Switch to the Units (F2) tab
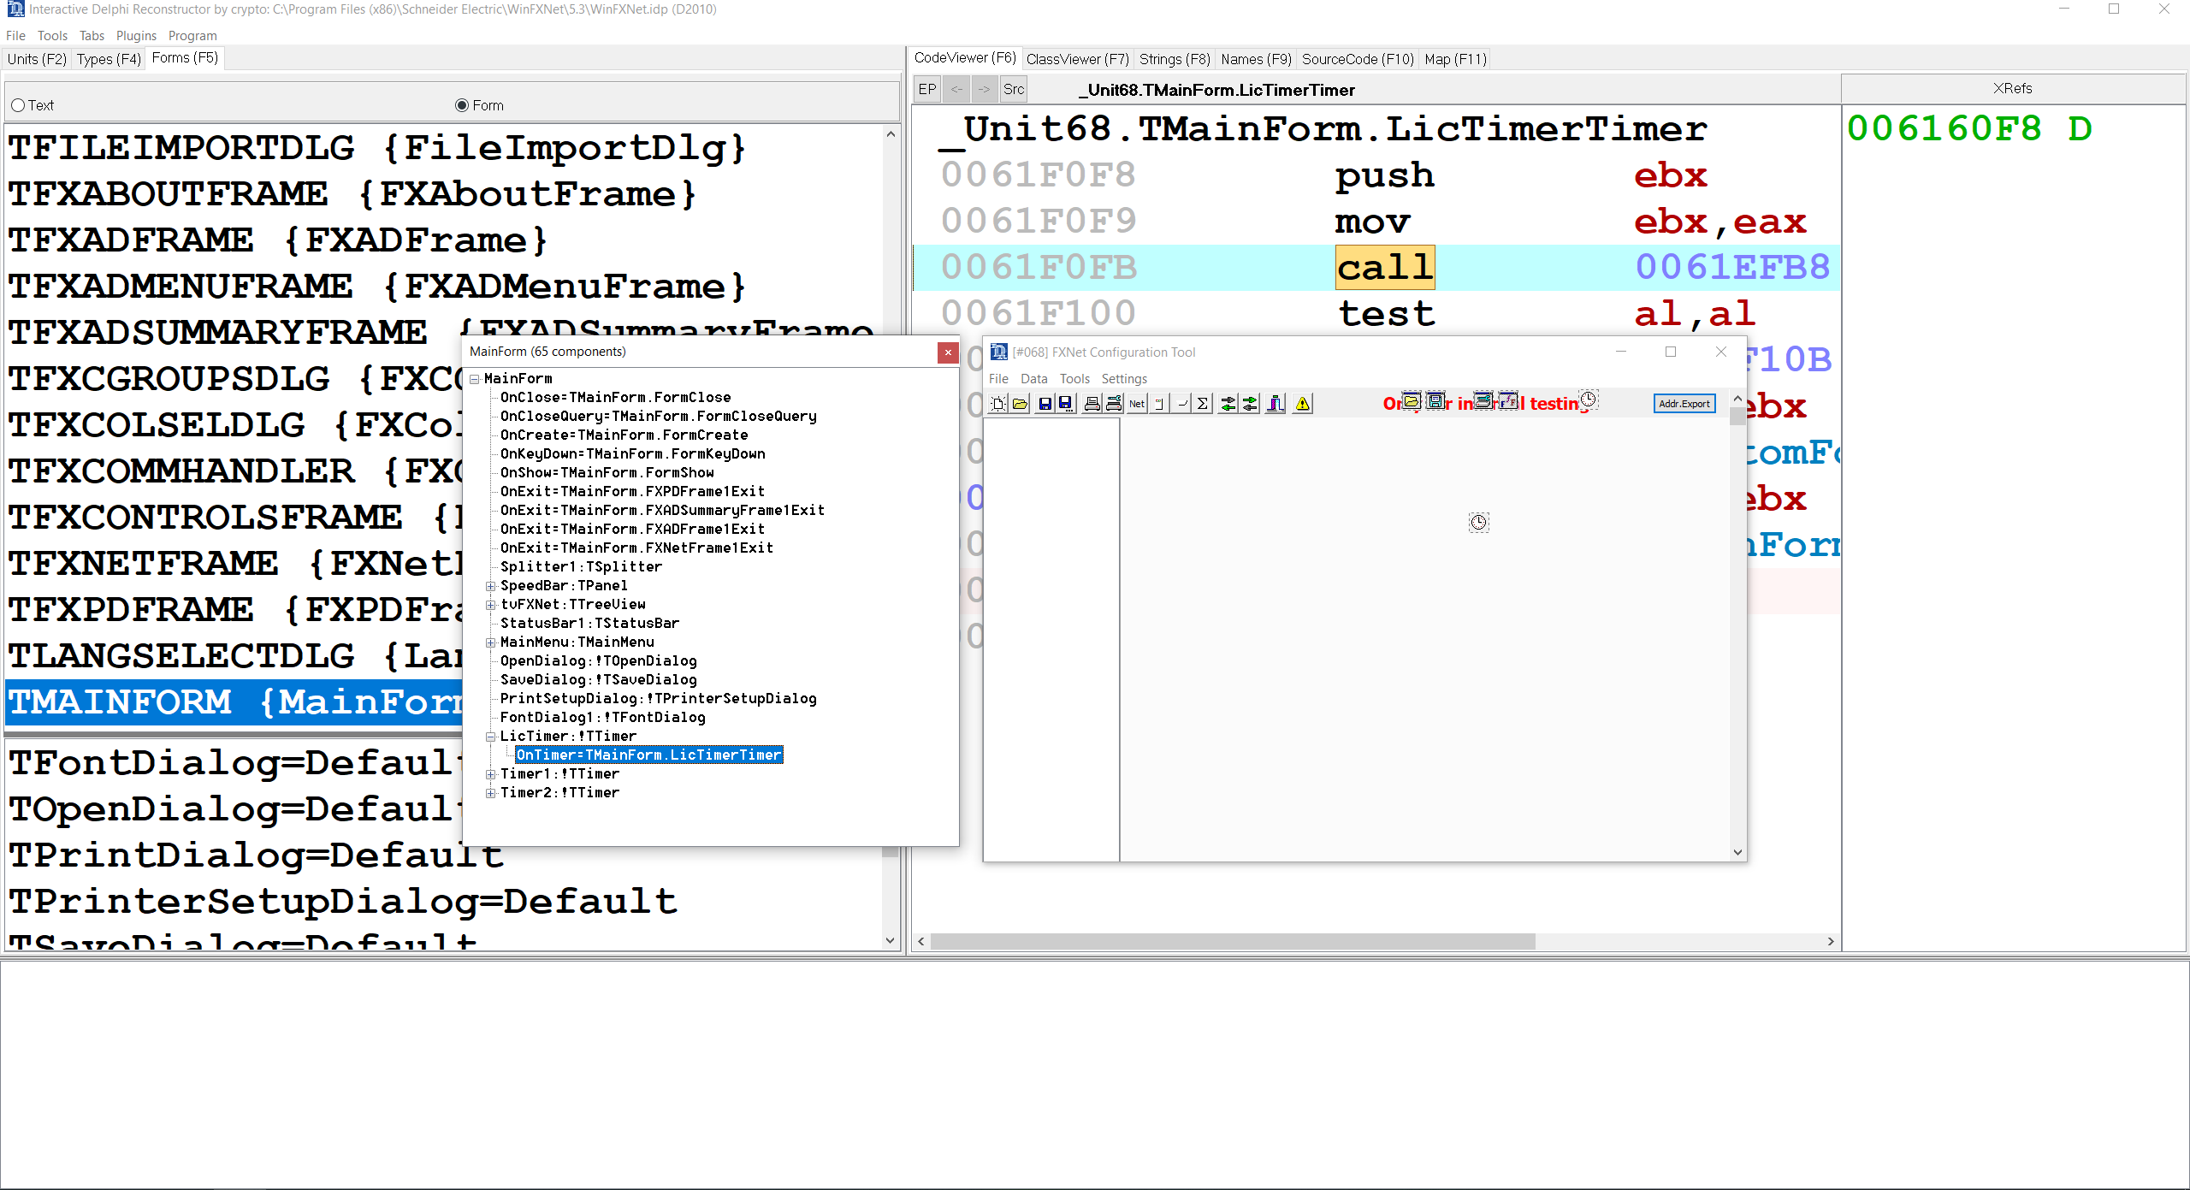This screenshot has width=2190, height=1190. tap(36, 59)
